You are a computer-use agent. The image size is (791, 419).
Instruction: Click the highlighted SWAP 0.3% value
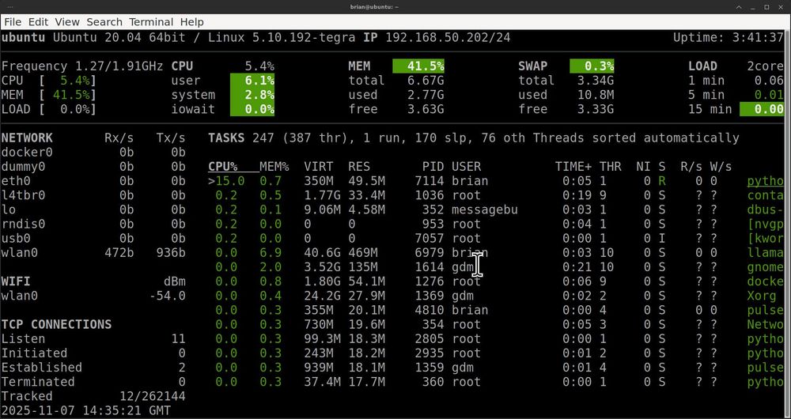(x=592, y=66)
